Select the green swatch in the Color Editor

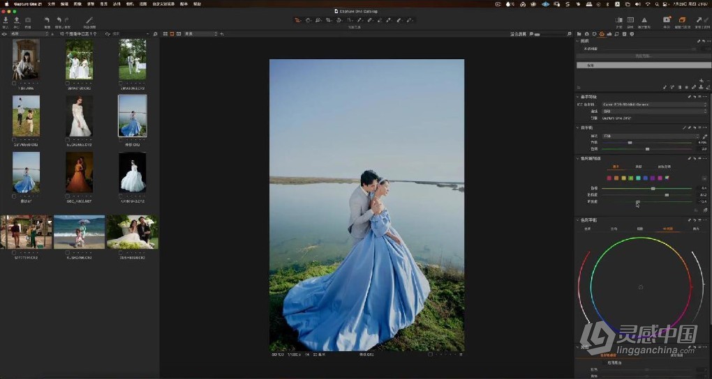coord(632,178)
